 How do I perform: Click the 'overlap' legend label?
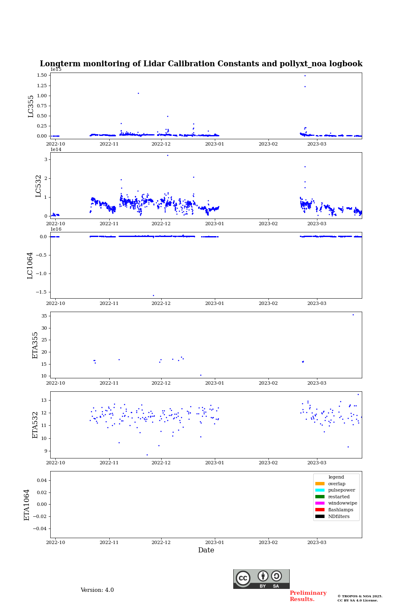pyautogui.click(x=337, y=484)
